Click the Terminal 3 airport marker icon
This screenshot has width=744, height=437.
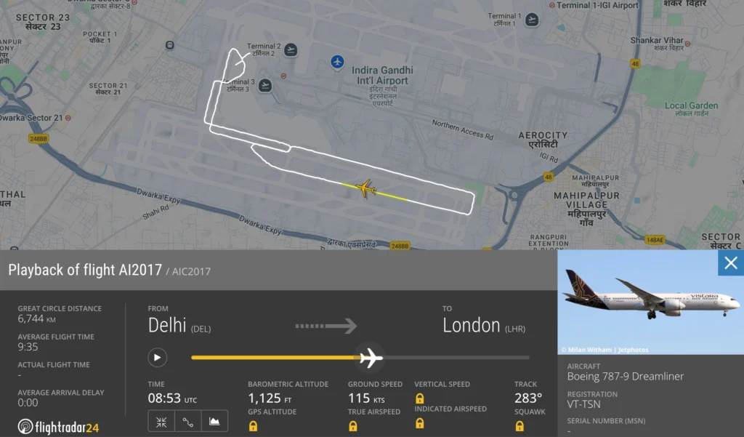pyautogui.click(x=265, y=86)
